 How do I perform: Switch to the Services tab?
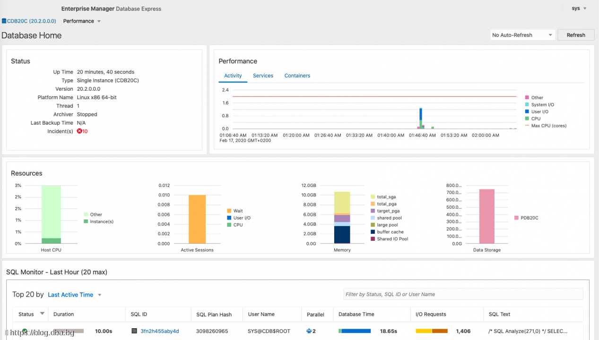click(263, 76)
